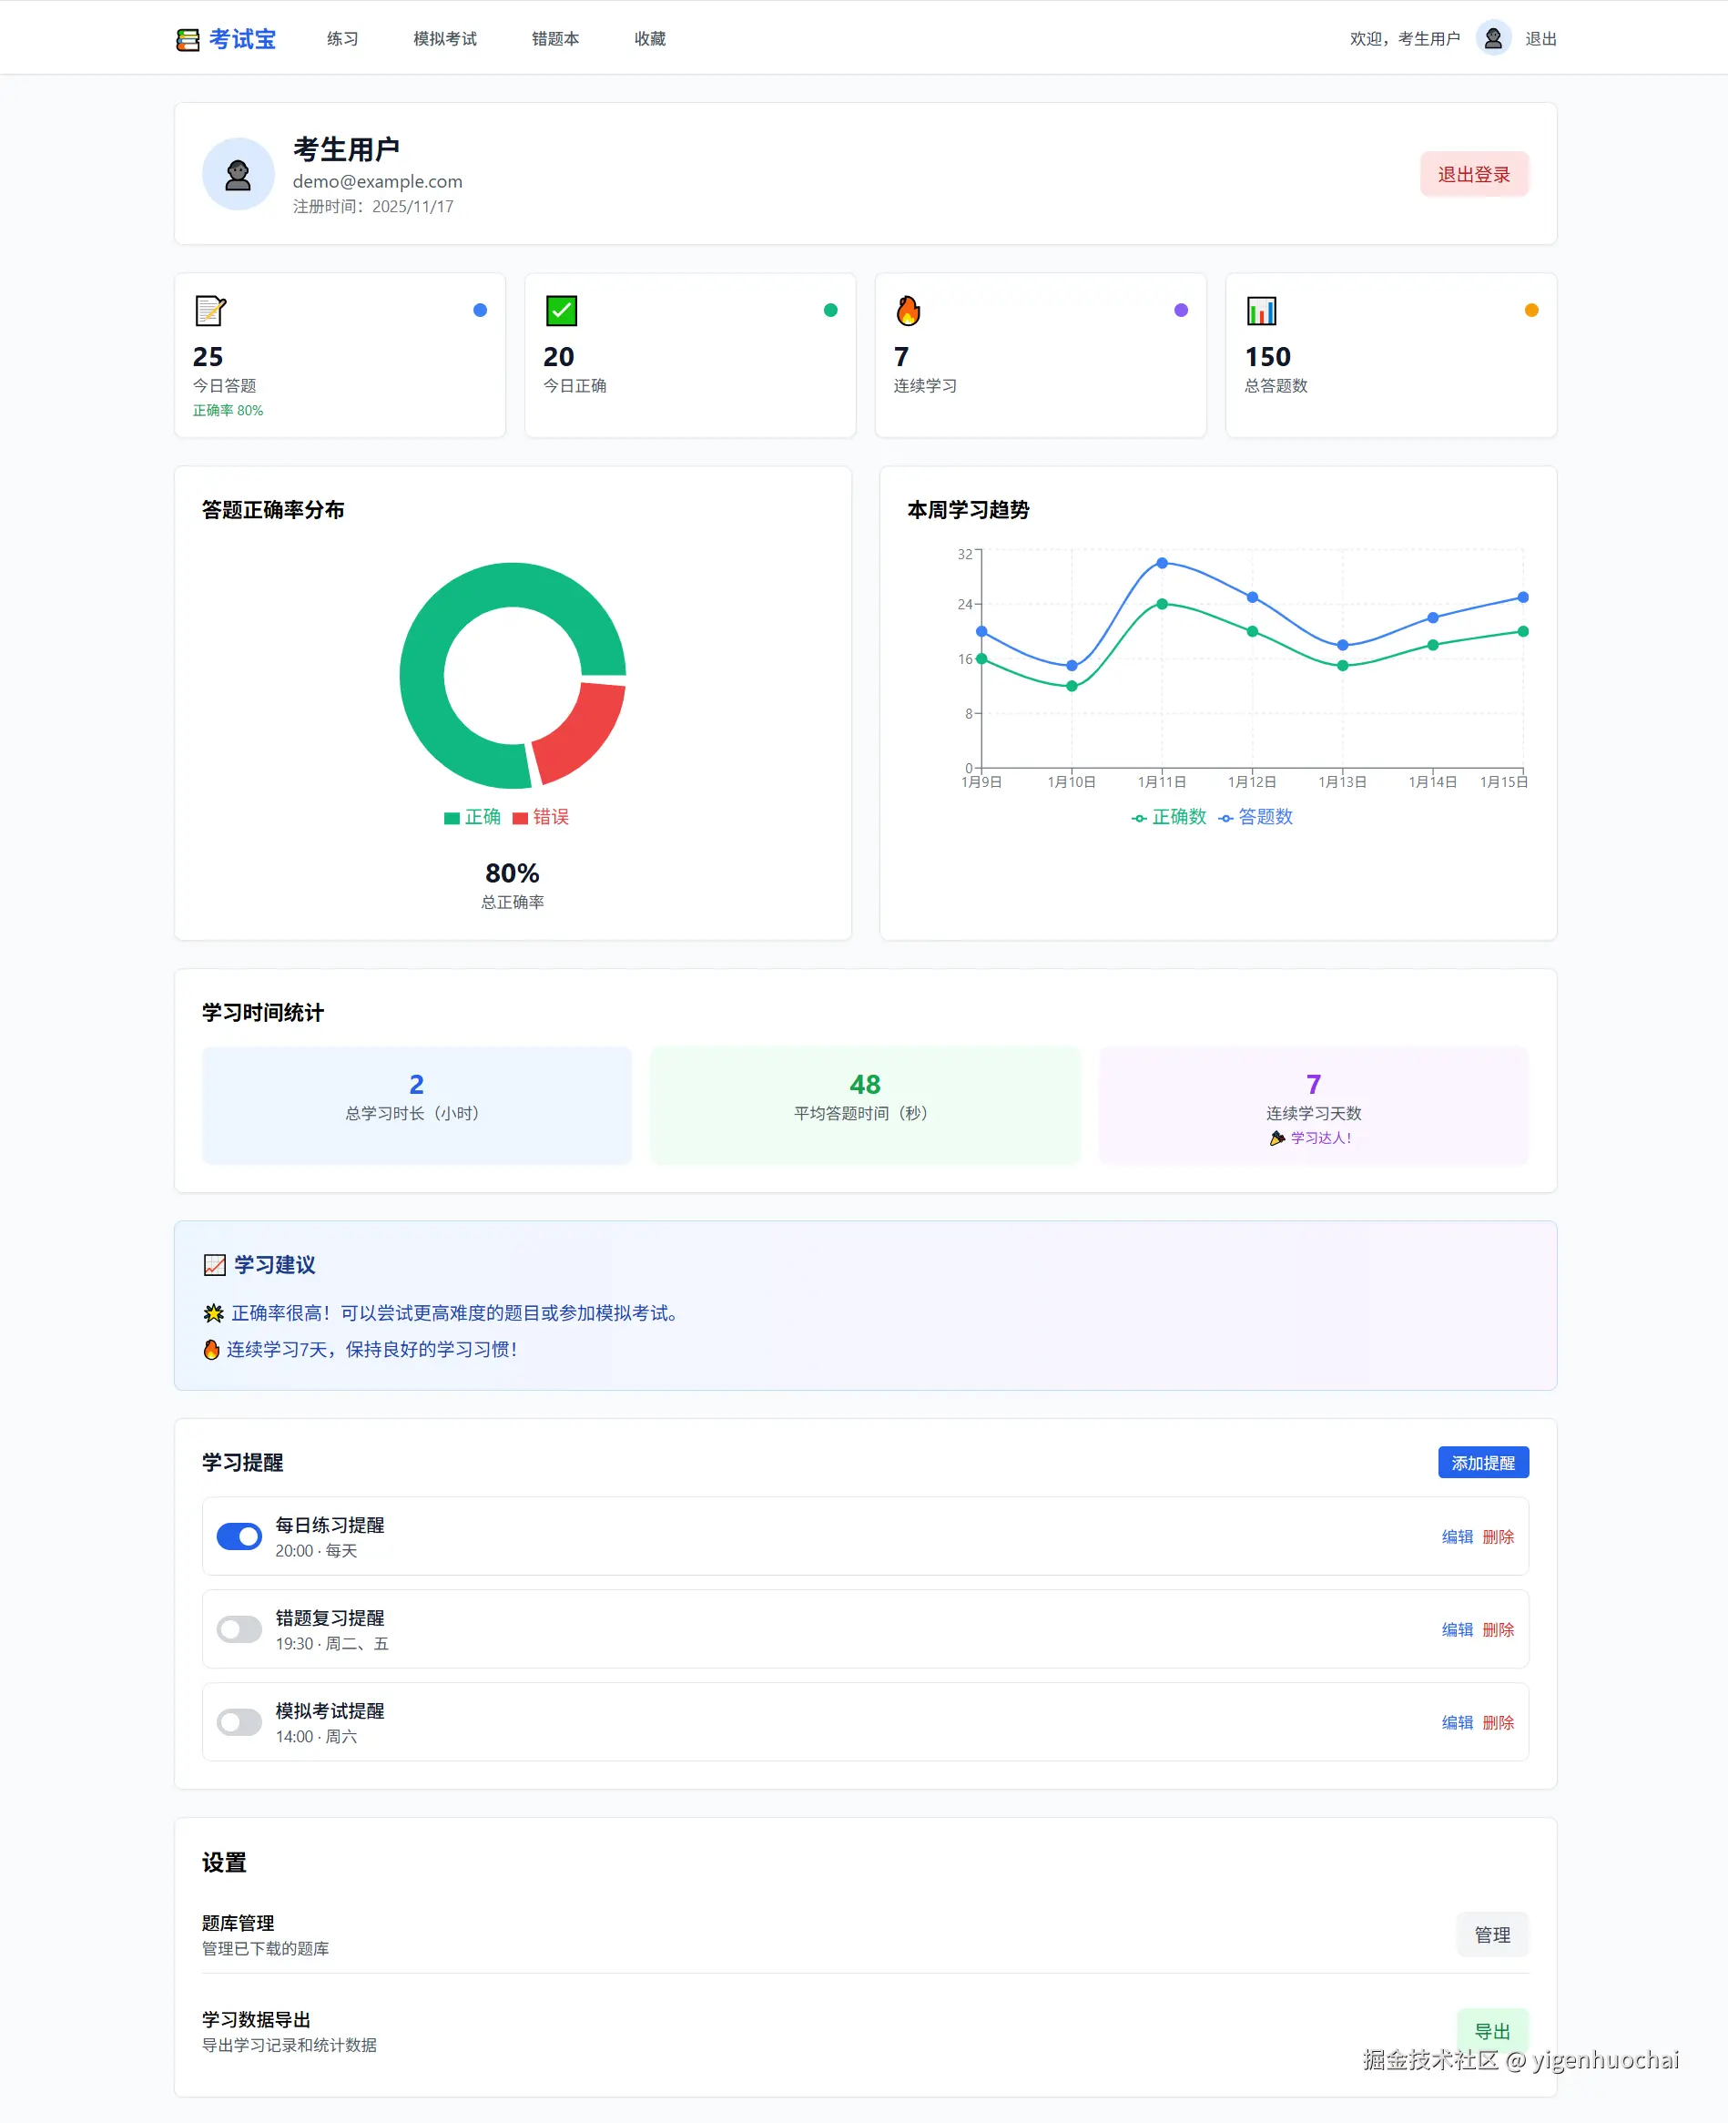Delete the 错题复习提醒 reminder

tap(1498, 1629)
